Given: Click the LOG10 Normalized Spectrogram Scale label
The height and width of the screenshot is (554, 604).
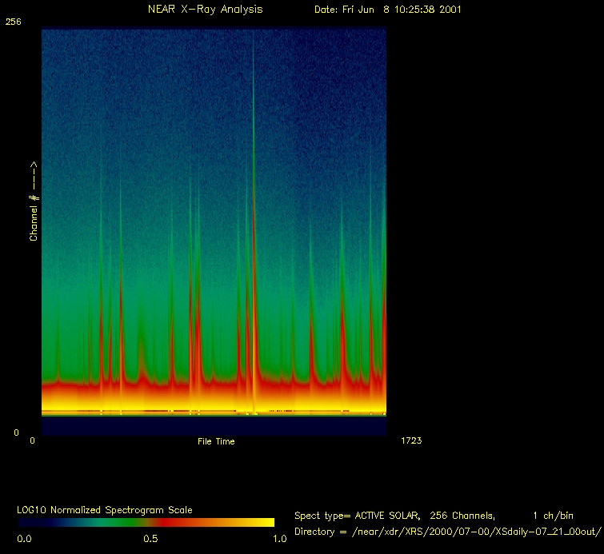Looking at the screenshot, I should tap(105, 509).
